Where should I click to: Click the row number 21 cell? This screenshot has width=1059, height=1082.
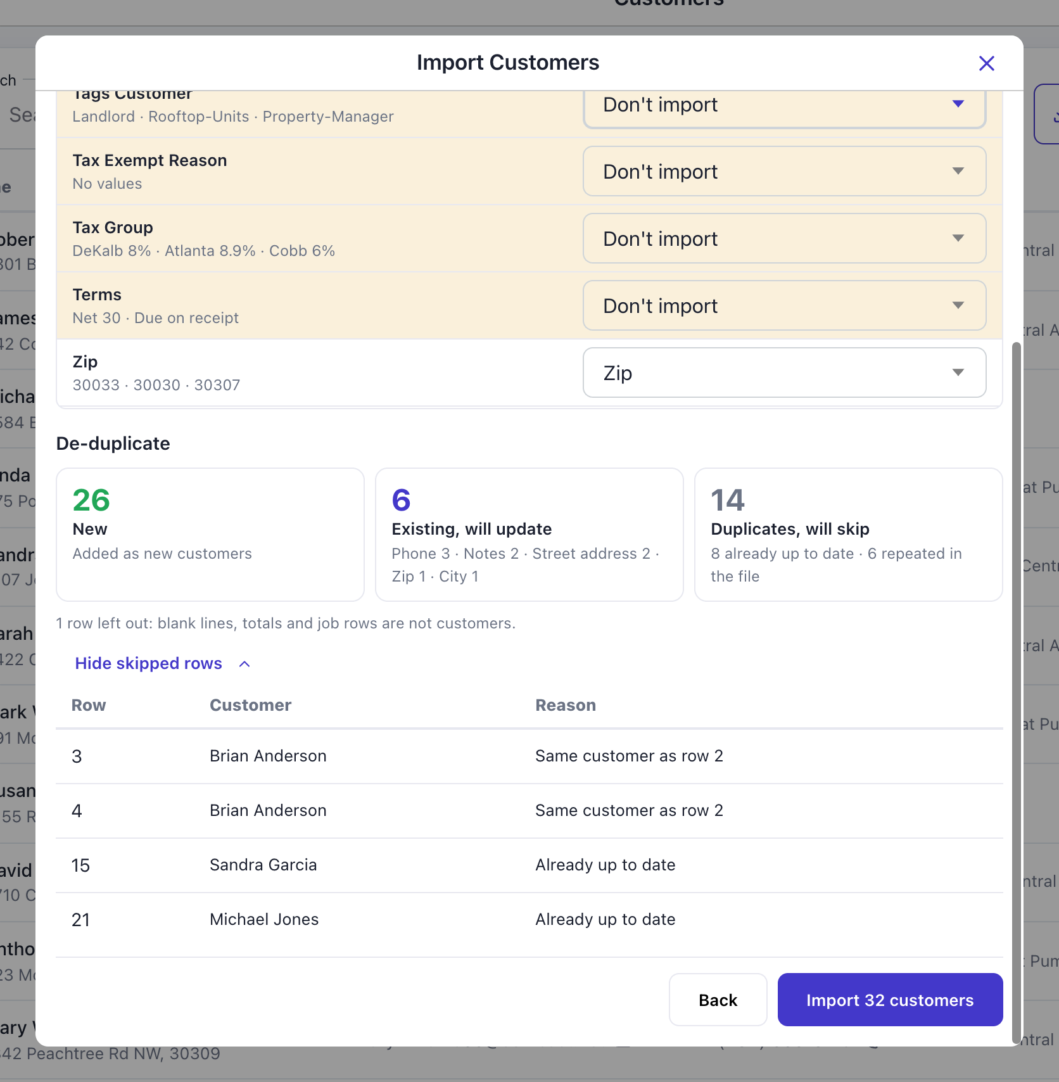80,920
